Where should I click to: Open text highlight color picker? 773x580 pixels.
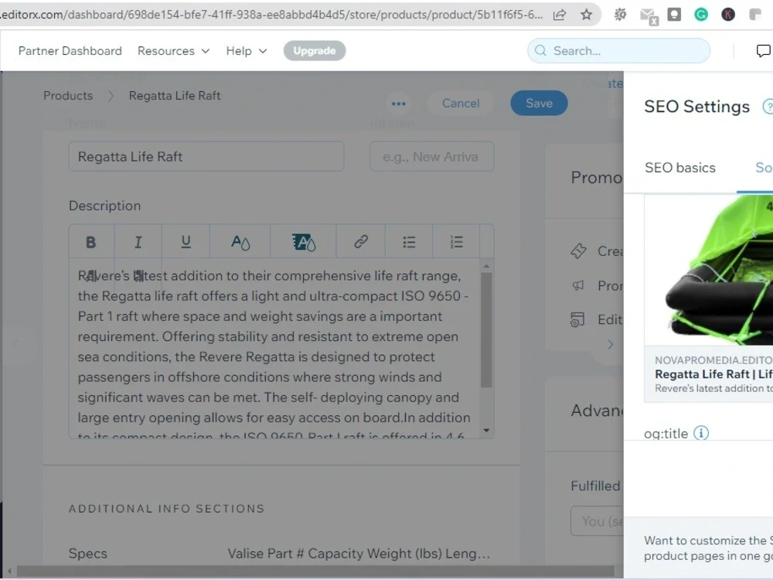(303, 241)
